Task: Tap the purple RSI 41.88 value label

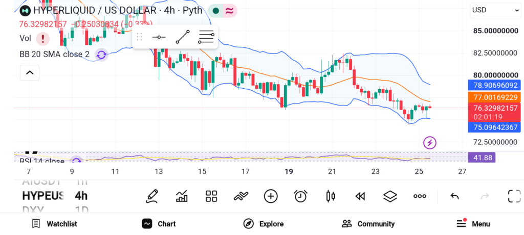Action: [482, 158]
